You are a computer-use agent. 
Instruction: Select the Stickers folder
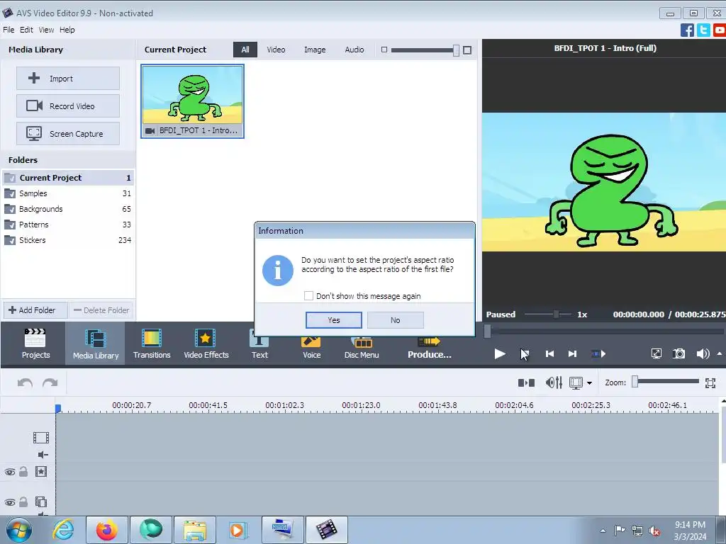pyautogui.click(x=68, y=240)
